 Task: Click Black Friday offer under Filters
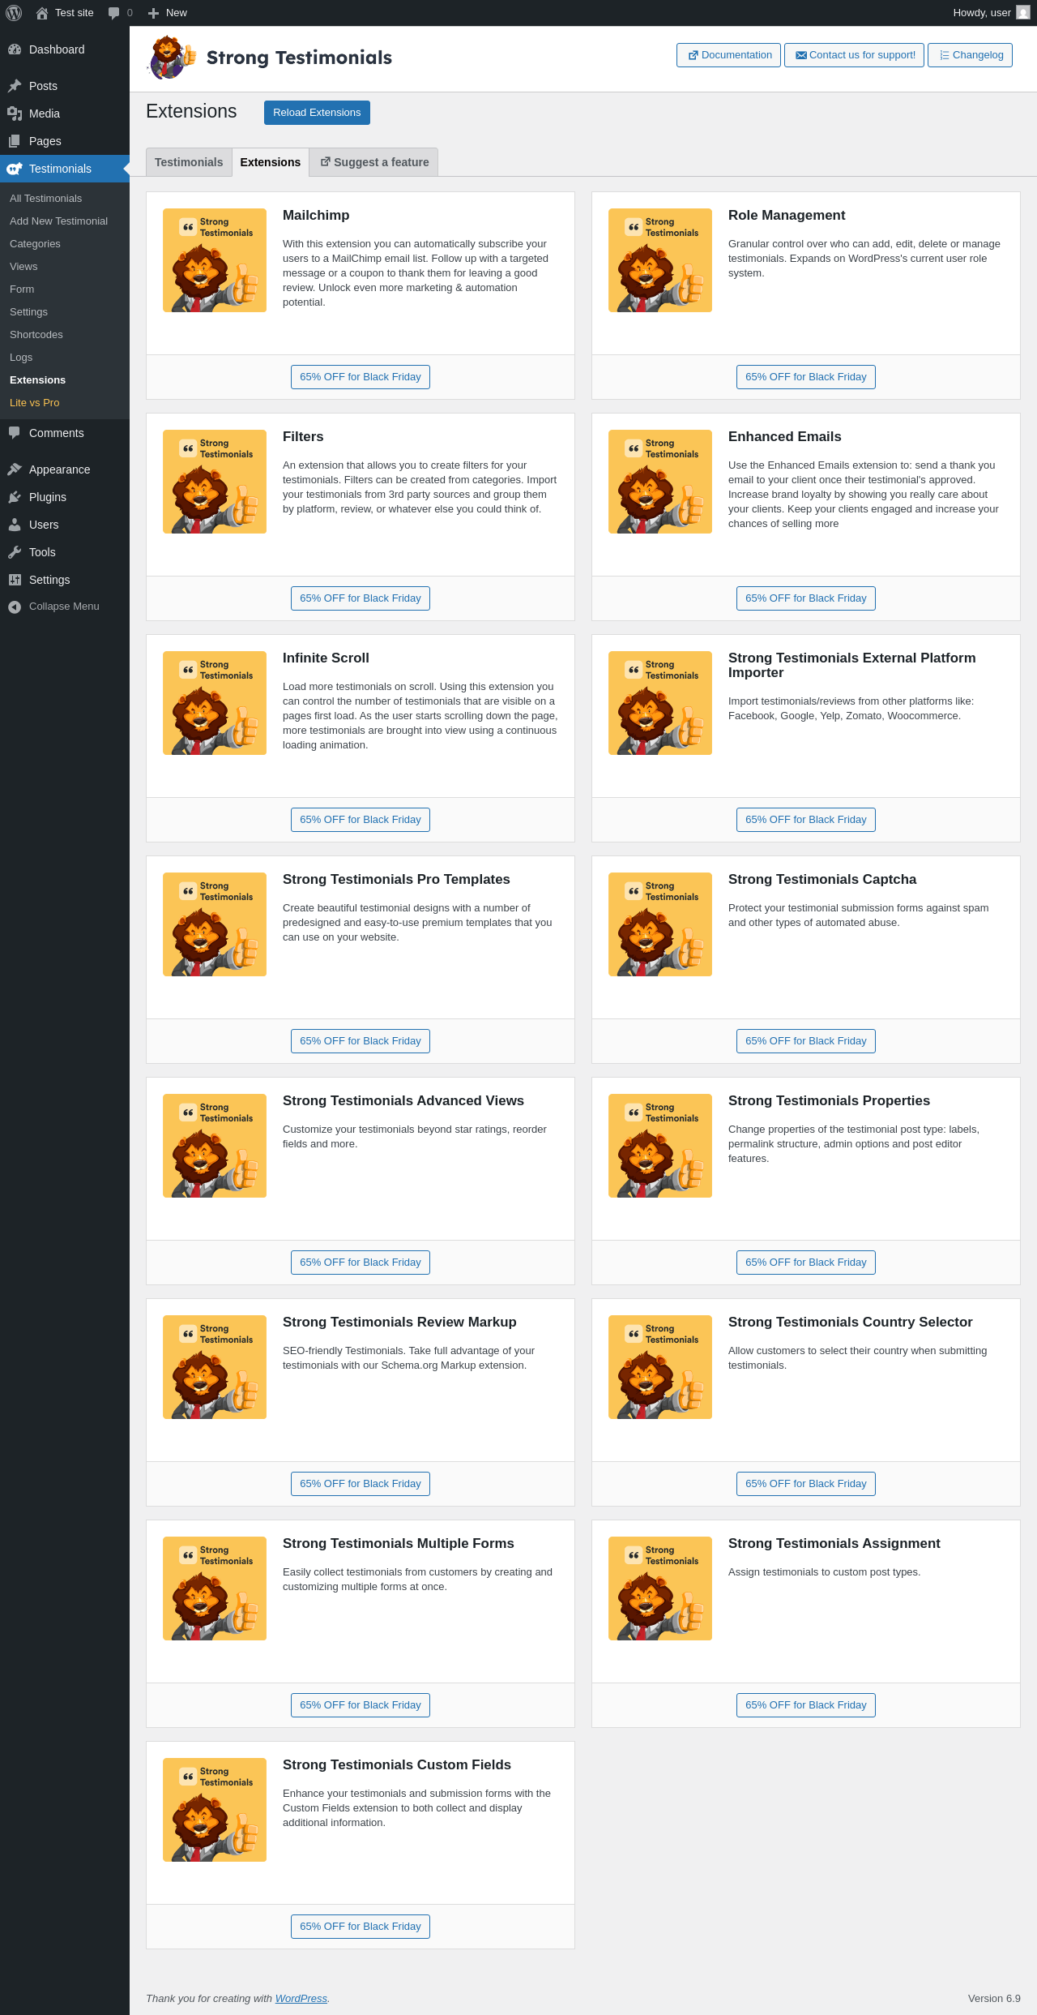pyautogui.click(x=361, y=598)
